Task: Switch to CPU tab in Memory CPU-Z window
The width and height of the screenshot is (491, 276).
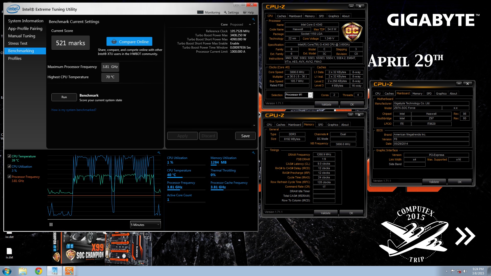Action: pos(269,125)
